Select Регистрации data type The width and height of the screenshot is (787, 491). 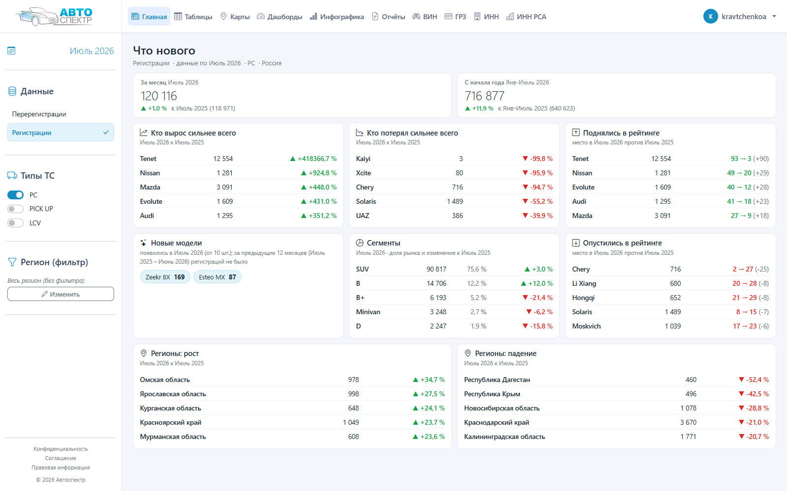pyautogui.click(x=61, y=133)
